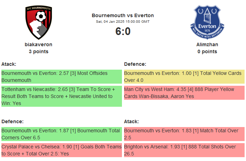This screenshot has height=161, width=246.
Task: Select the Man City vs West Ham bet
Action: click(184, 93)
